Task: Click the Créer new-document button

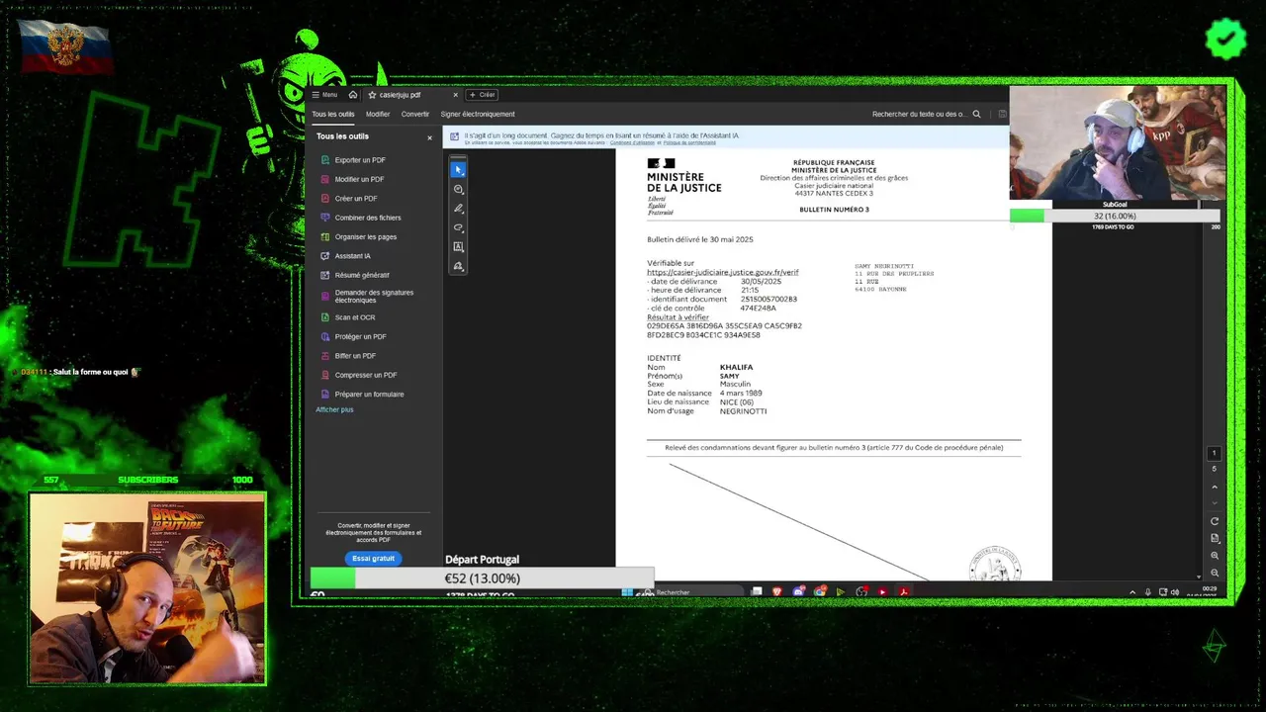Action: coord(482,95)
